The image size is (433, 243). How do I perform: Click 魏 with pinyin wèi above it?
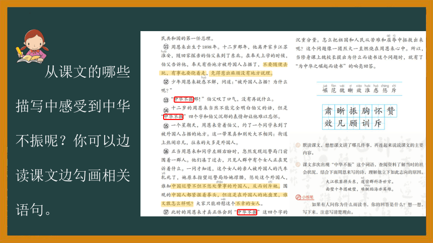tap(342, 90)
